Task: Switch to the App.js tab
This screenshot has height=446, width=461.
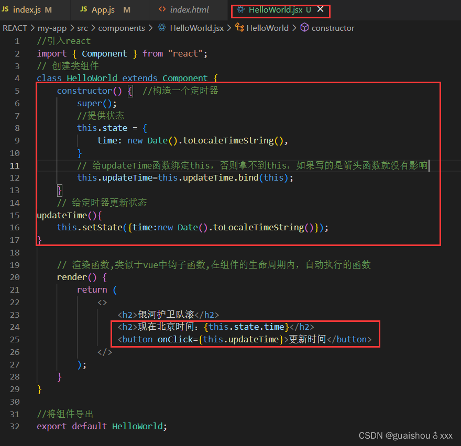Action: [x=102, y=9]
